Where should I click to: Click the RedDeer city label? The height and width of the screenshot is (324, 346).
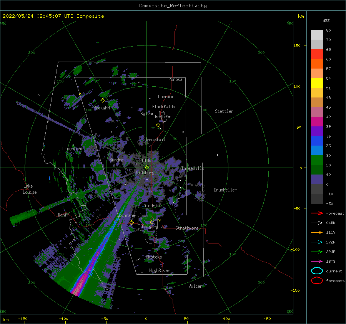[163, 117]
